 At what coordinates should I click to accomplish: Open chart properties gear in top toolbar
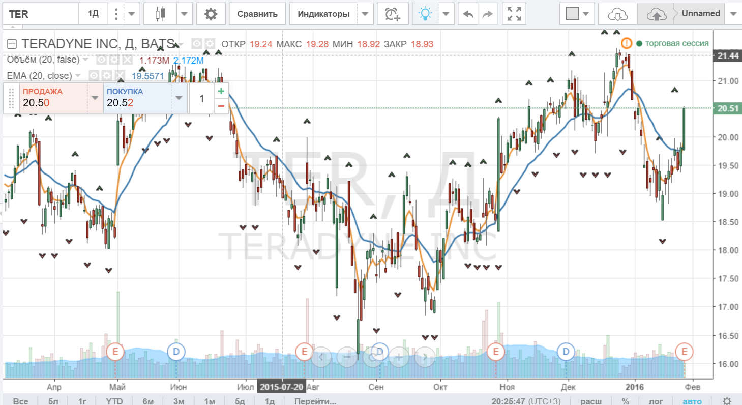(211, 14)
